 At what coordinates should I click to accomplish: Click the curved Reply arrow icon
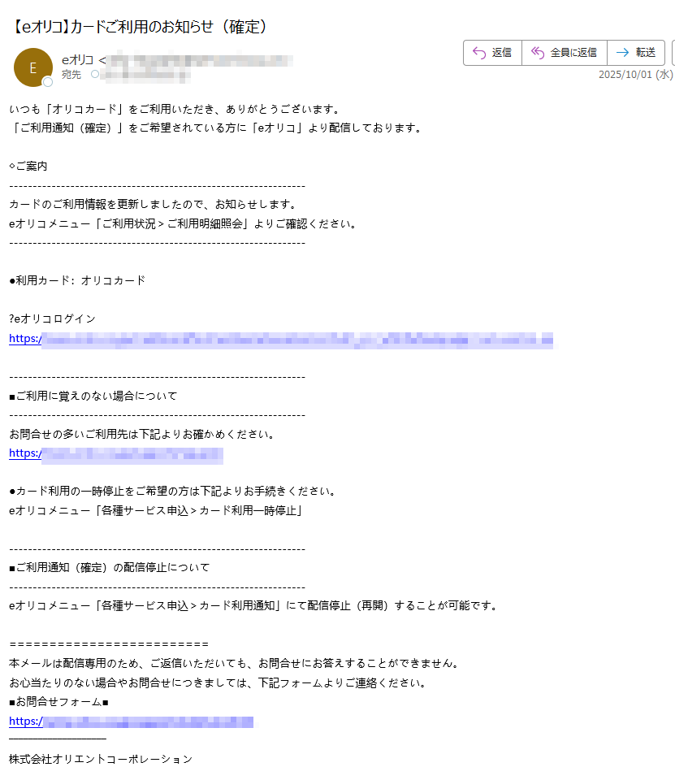(478, 52)
